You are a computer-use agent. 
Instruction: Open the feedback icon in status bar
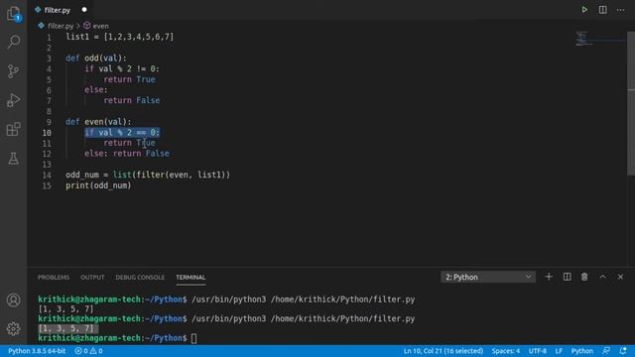click(606, 351)
